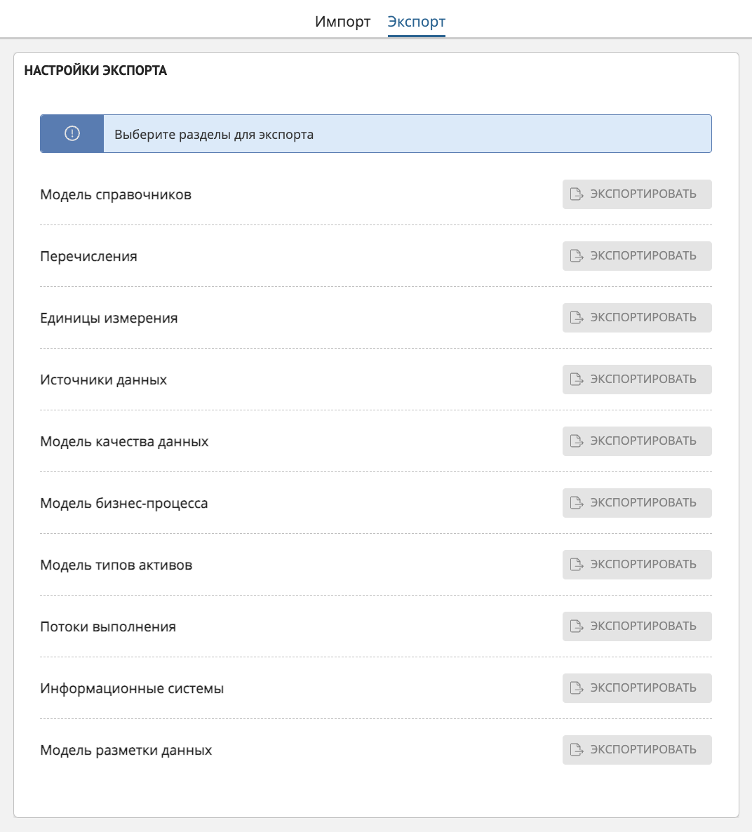Click the info alert exclamation icon
The image size is (752, 832).
point(72,133)
